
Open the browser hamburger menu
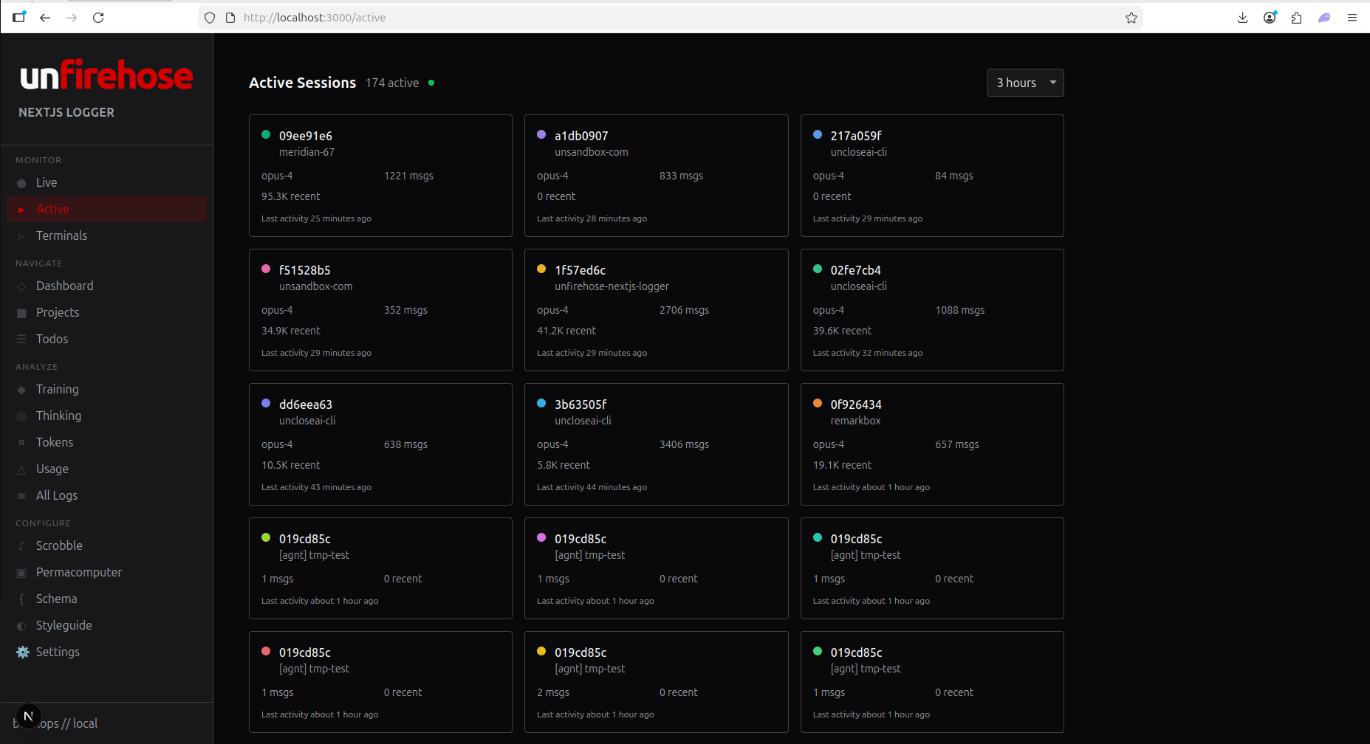click(x=1352, y=18)
